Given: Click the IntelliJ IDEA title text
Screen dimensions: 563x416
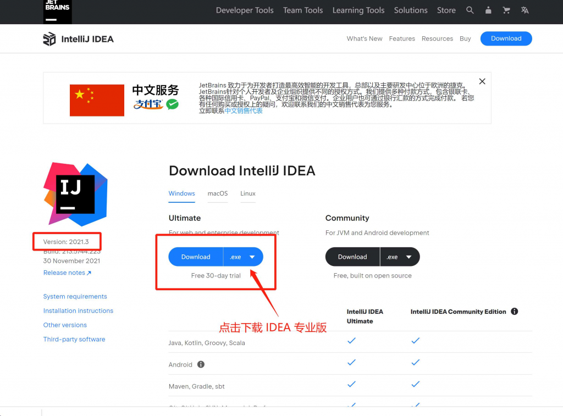Looking at the screenshot, I should [x=87, y=39].
